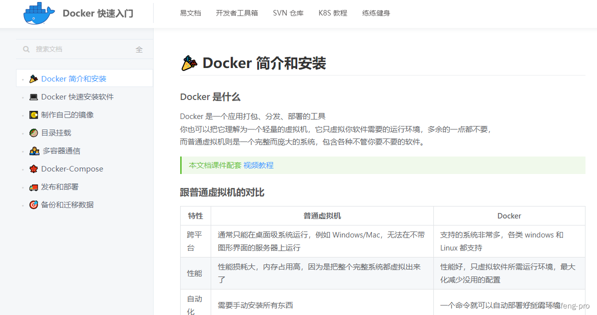Image resolution: width=597 pixels, height=315 pixels.
Task: Open the 发布和部署 chapter
Action: [x=60, y=187]
